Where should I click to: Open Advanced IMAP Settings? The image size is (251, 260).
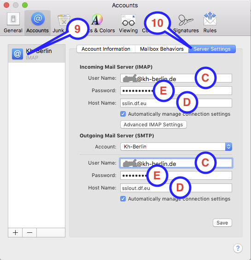point(153,124)
